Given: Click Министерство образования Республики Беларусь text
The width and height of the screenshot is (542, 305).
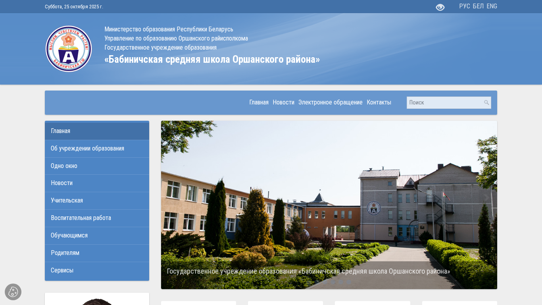Looking at the screenshot, I should click(x=169, y=29).
